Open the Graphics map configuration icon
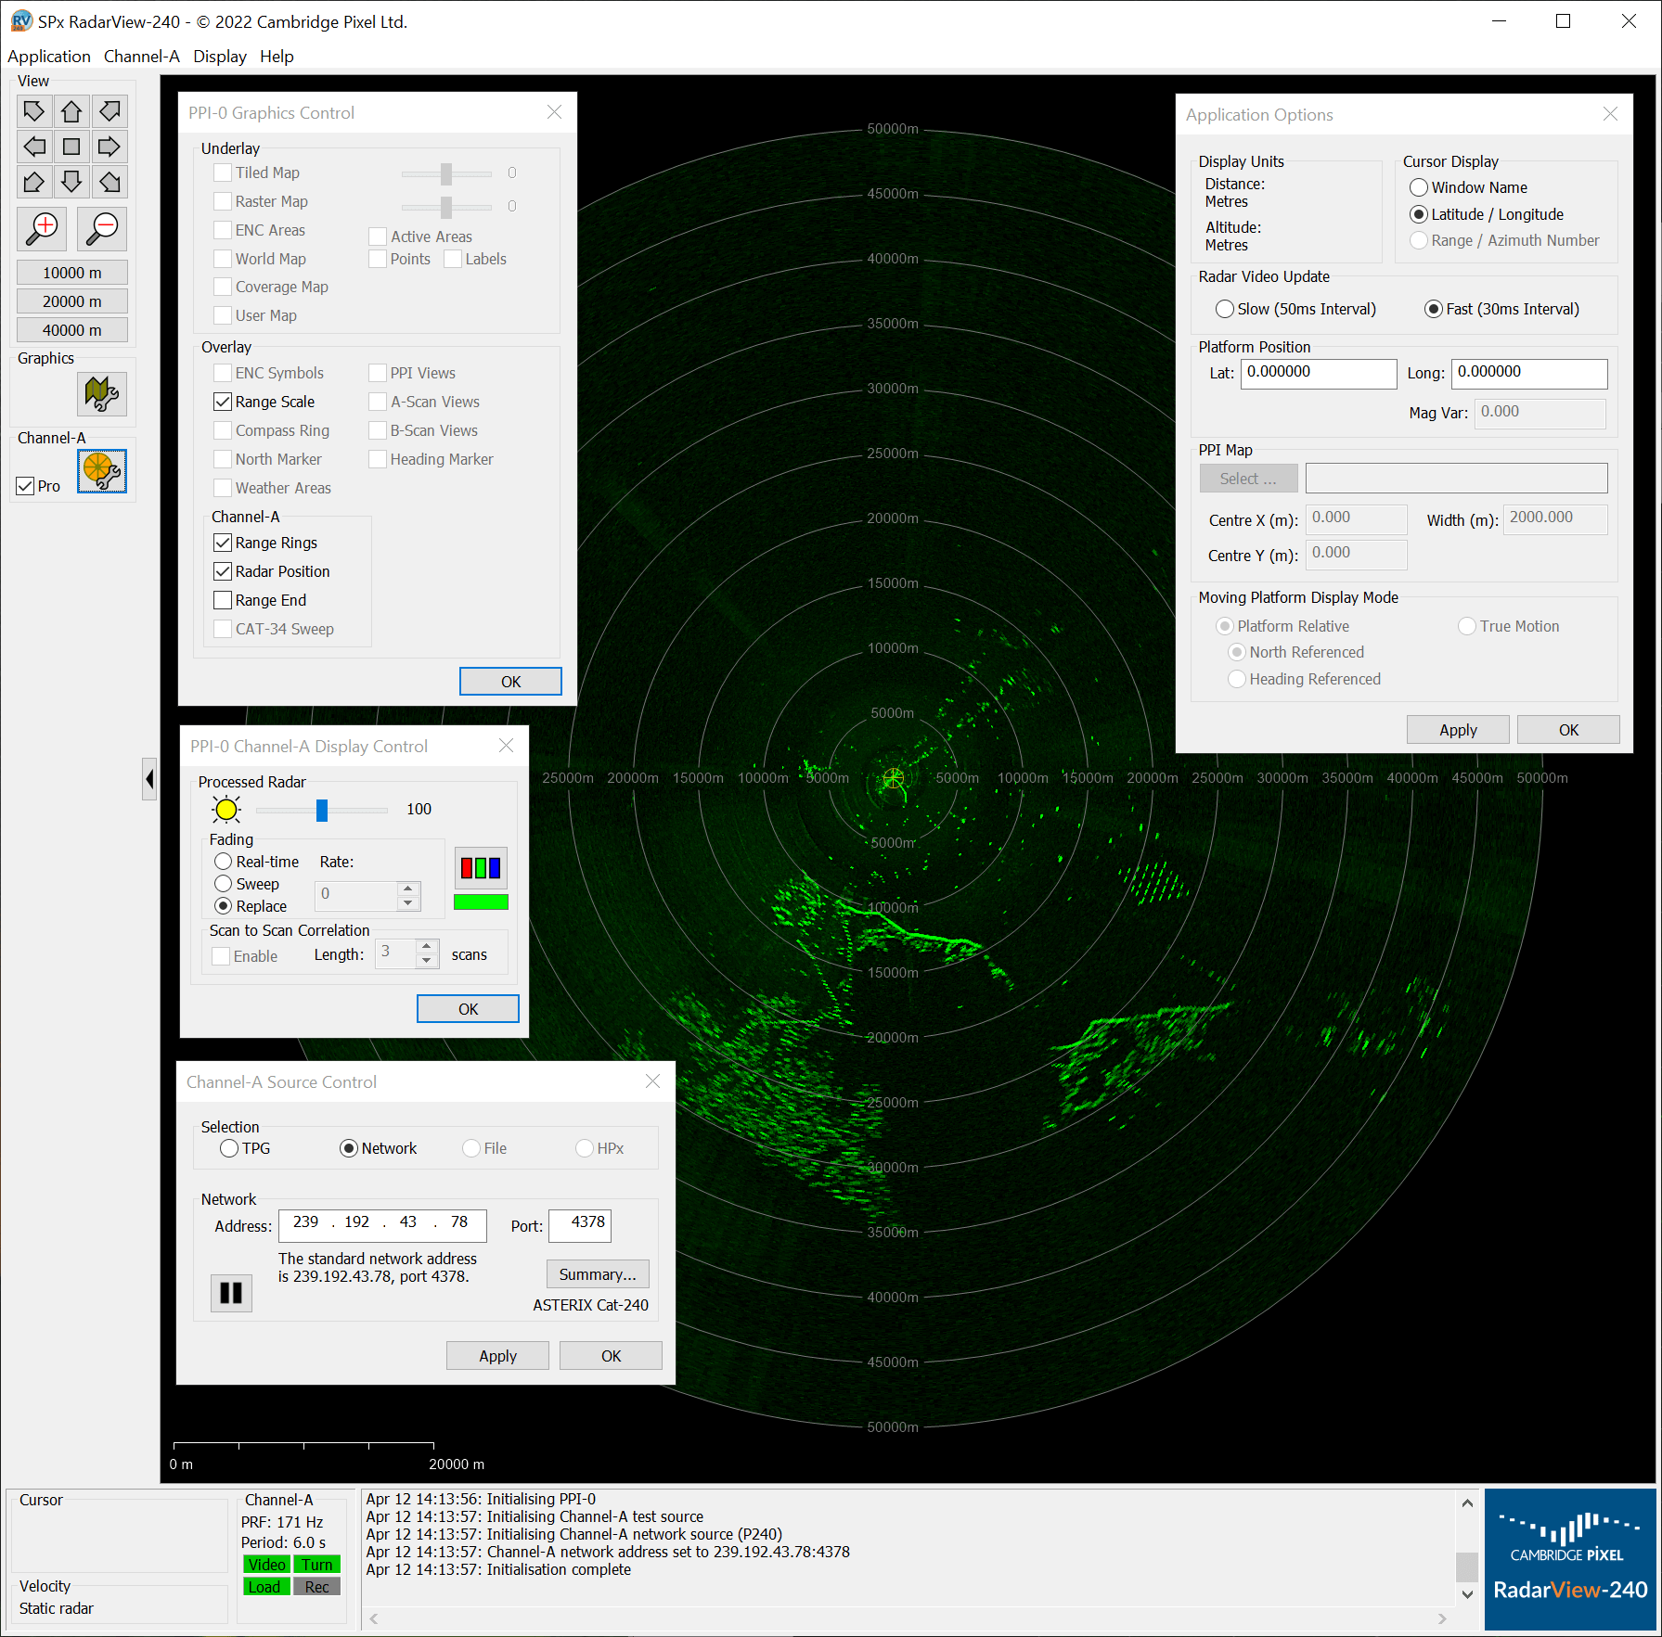This screenshot has height=1637, width=1662. tap(102, 393)
